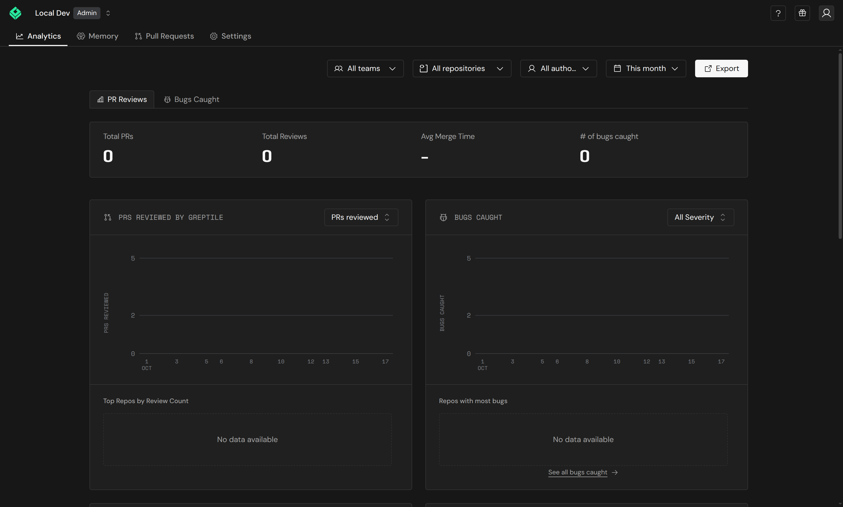Screen dimensions: 843x507
Task: Click the Avg Merge Time label
Action: (448, 136)
